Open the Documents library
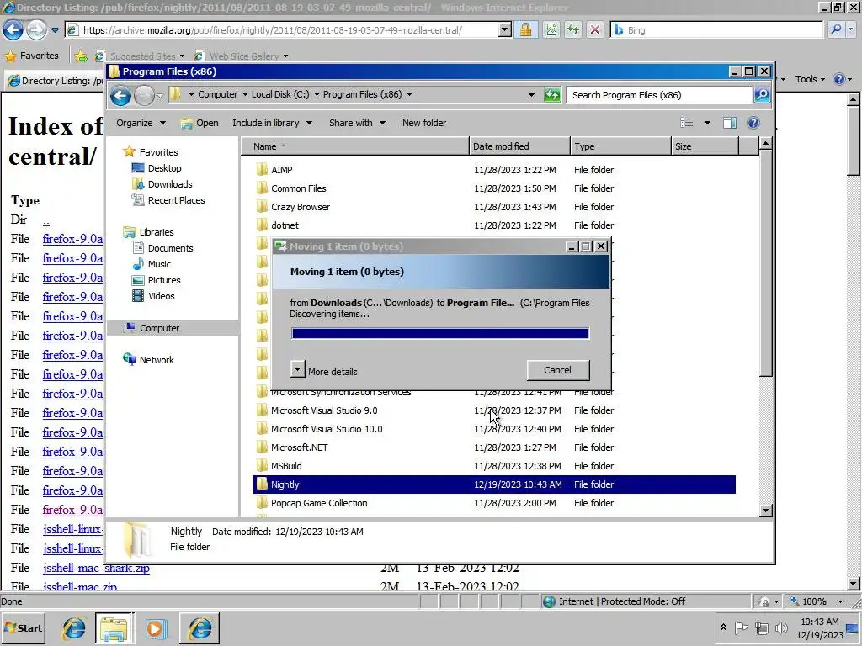 (x=170, y=248)
